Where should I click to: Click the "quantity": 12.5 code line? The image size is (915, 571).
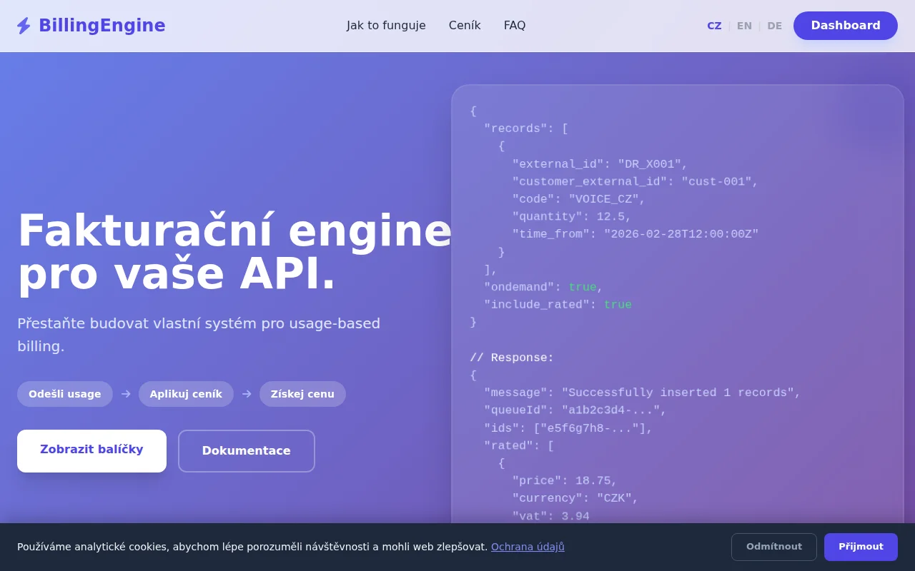coord(572,216)
